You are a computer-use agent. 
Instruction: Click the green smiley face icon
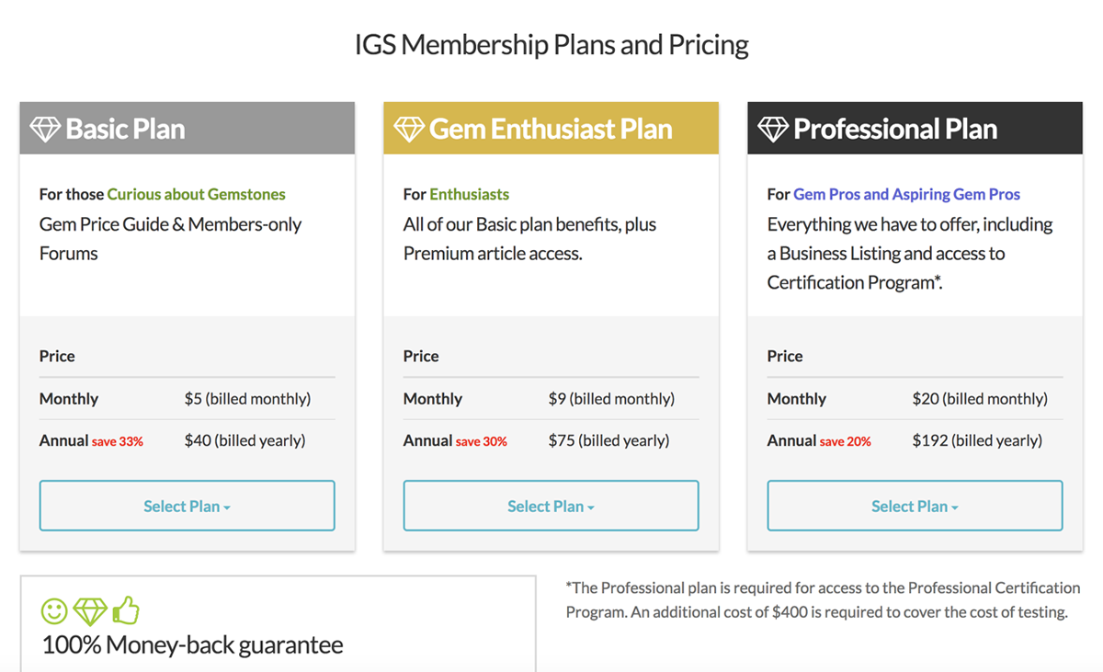(54, 611)
